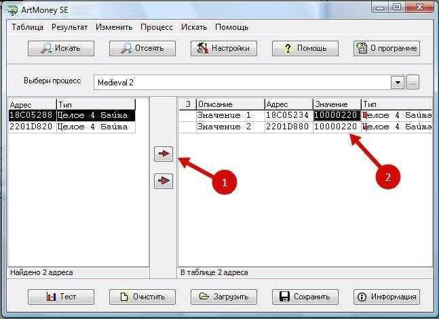Click value 10000220 in Значение 1 row
The image size is (439, 319).
coord(337,115)
